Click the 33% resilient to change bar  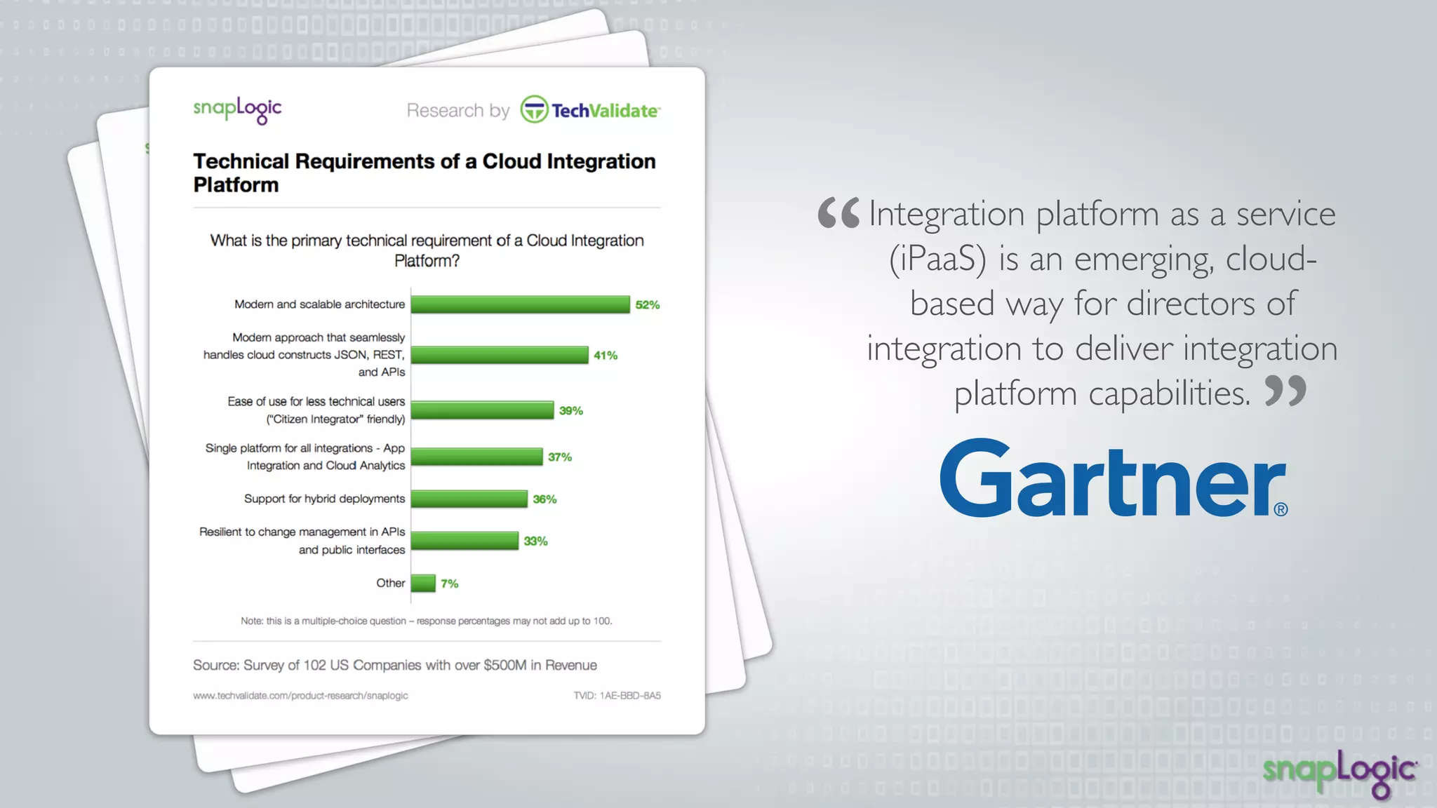(464, 541)
